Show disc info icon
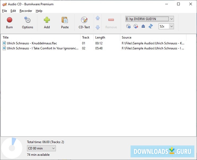197x160 pixels. point(128,26)
